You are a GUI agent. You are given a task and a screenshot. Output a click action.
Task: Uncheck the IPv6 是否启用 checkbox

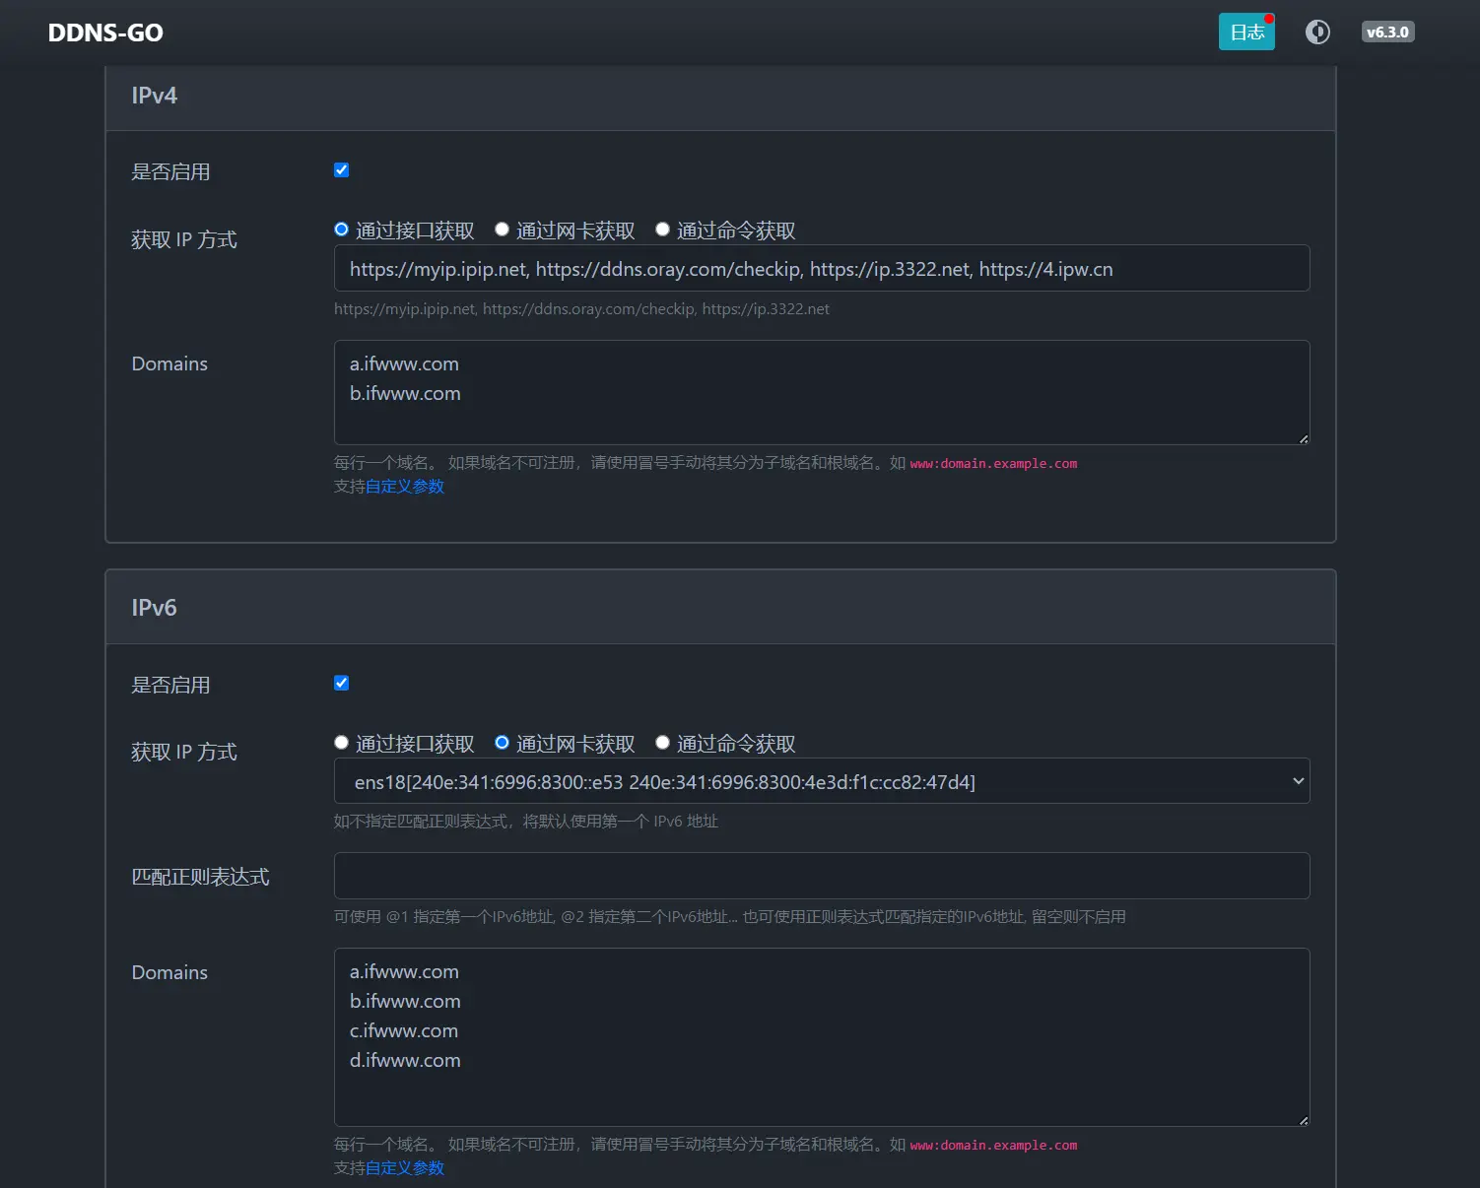pyautogui.click(x=342, y=684)
